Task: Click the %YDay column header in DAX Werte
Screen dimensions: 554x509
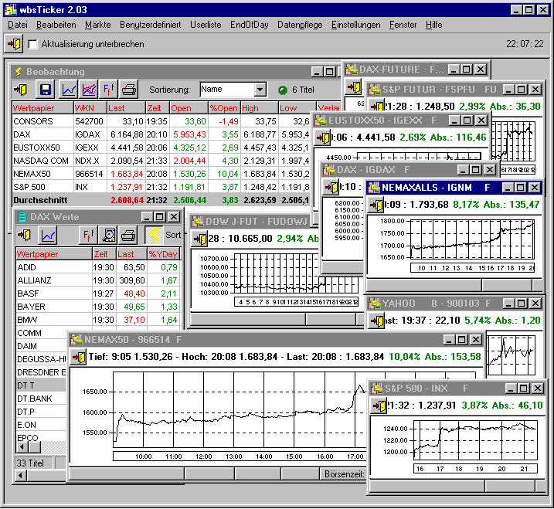Action: pyautogui.click(x=162, y=254)
